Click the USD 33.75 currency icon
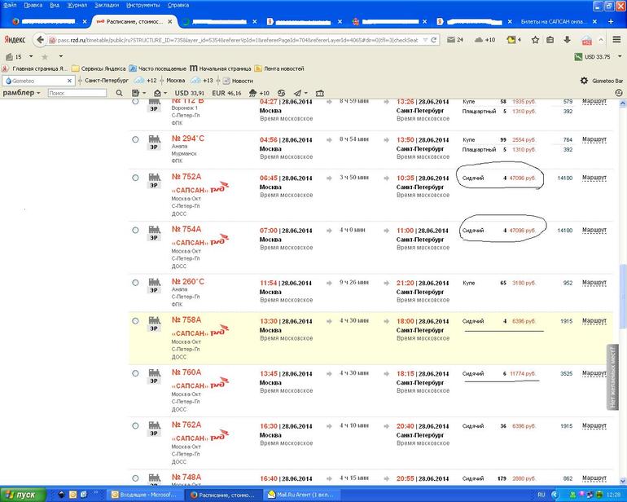 click(578, 57)
